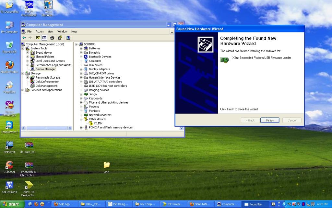The width and height of the screenshot is (332, 208).
Task: Collapse the ICHIPPR root node
Action: [76, 44]
